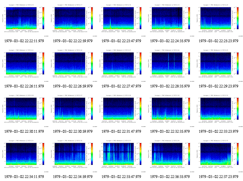Image resolution: width=243 pixels, height=181 pixels.
Task: Click caption text "1979-03-02 22:22:11.979"
Action: 24,41
